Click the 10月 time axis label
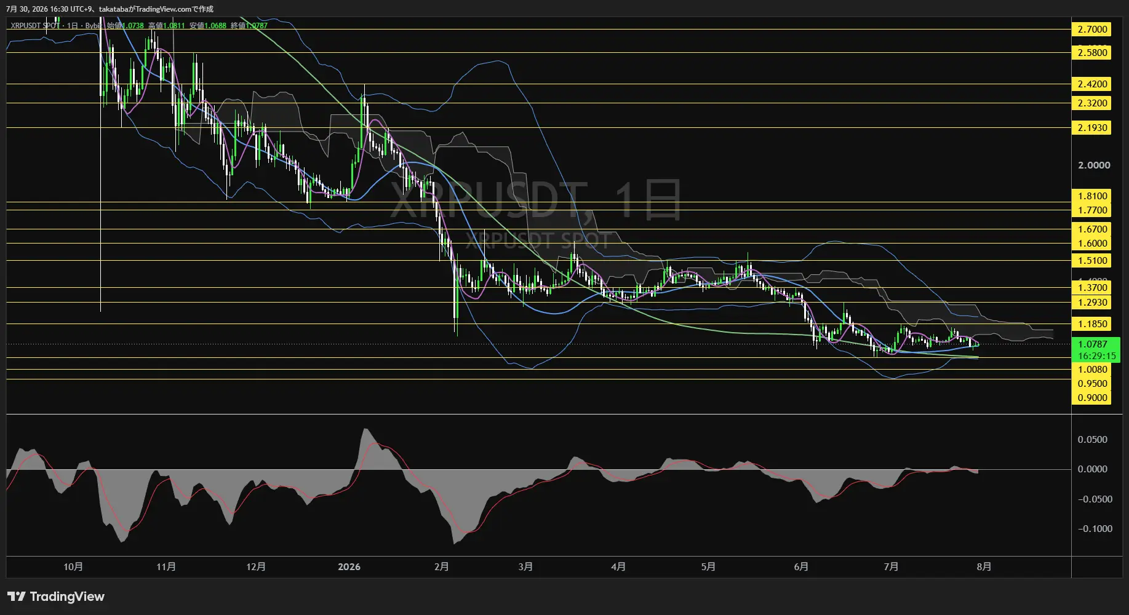This screenshot has height=615, width=1129. tap(73, 566)
